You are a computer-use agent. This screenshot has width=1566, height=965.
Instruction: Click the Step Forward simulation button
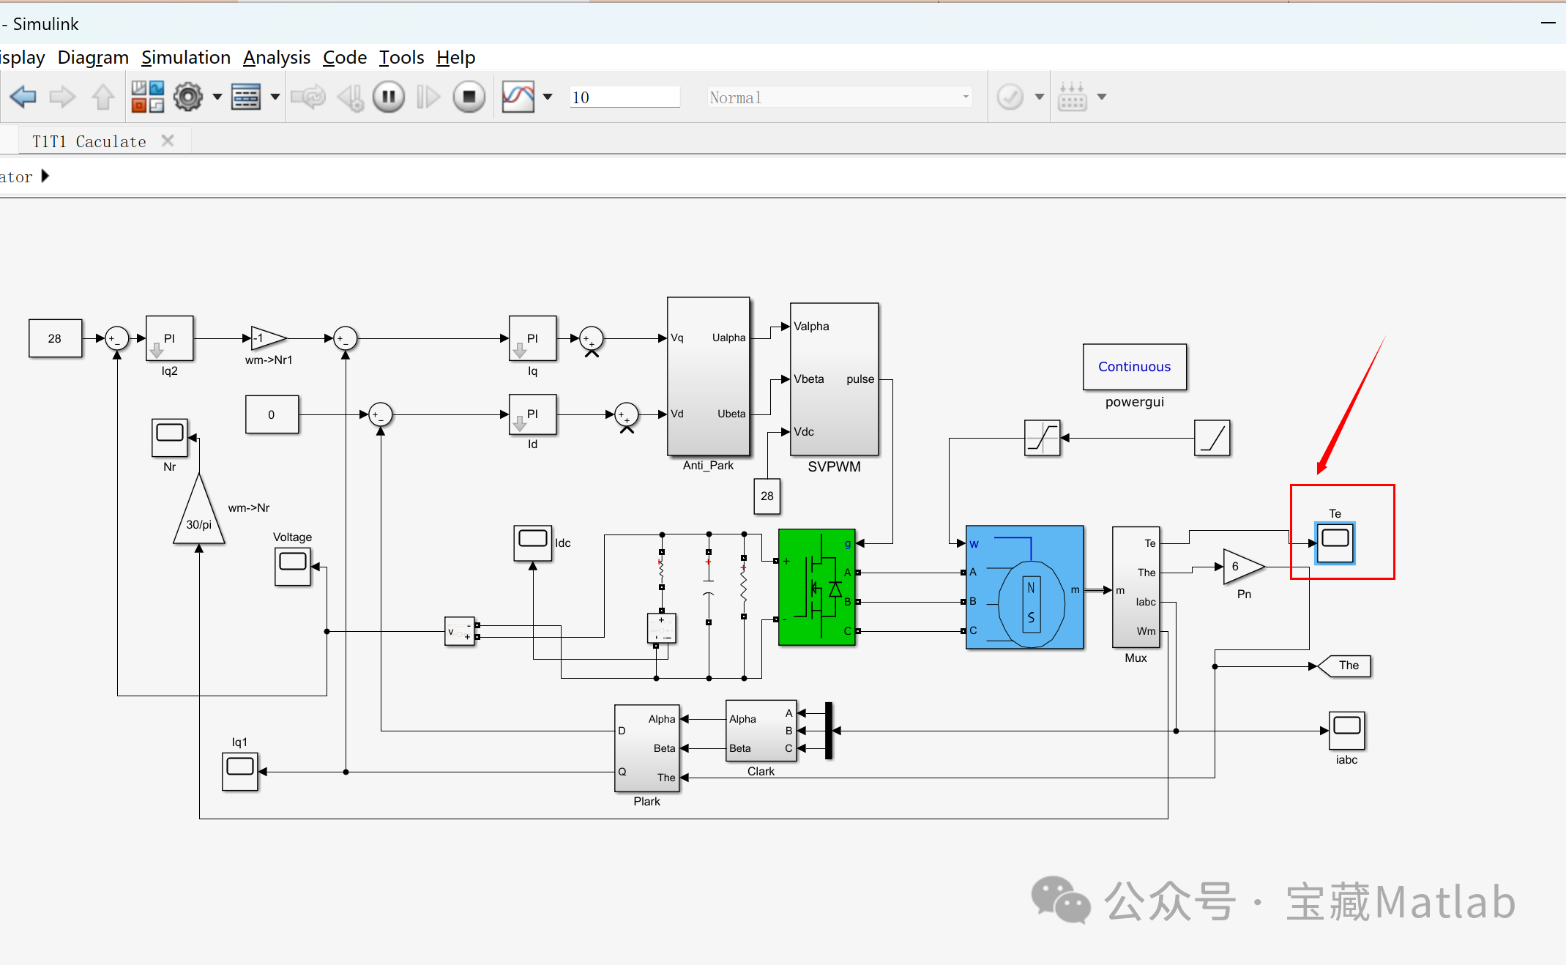coord(428,97)
